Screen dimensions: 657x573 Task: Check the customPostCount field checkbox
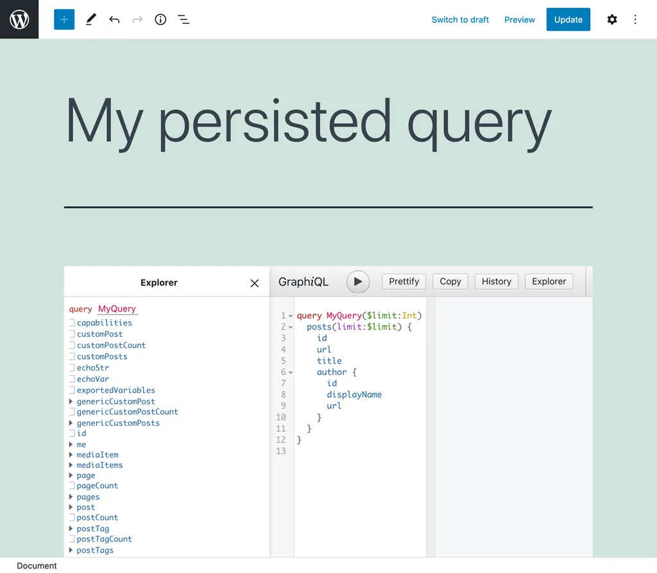[72, 345]
